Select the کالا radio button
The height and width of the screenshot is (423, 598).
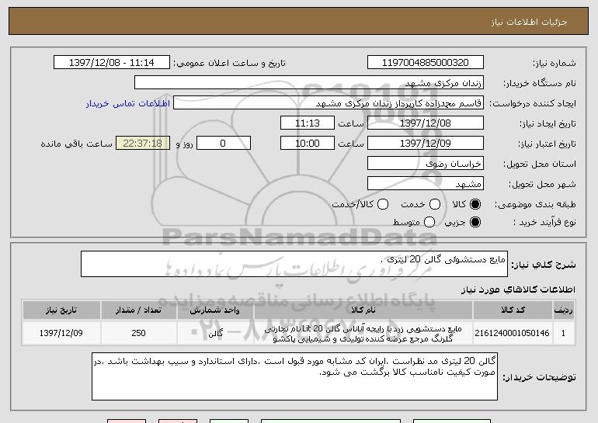(475, 205)
